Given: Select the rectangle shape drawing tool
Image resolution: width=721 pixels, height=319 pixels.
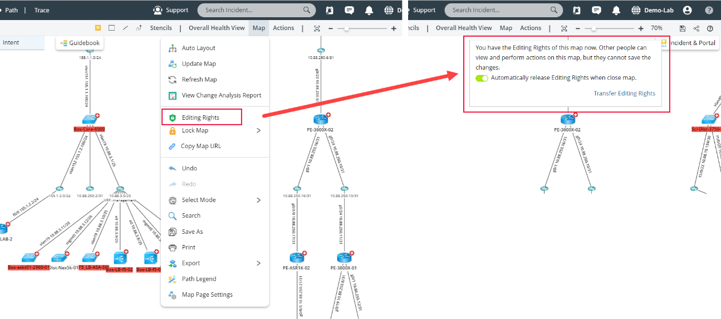Looking at the screenshot, I should (111, 28).
